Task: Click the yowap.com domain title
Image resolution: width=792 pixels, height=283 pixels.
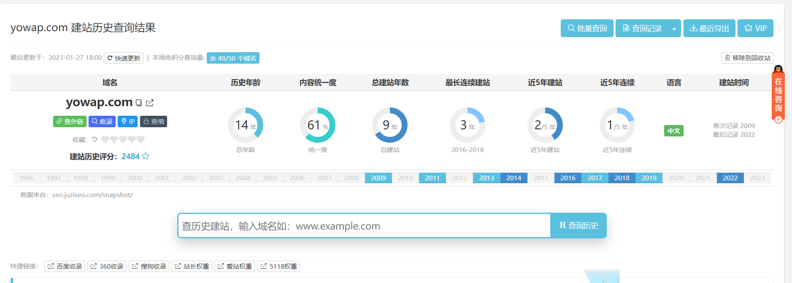Action: (99, 102)
